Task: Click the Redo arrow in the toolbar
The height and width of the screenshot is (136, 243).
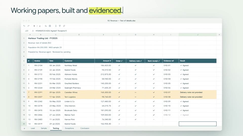Action: (28, 26)
